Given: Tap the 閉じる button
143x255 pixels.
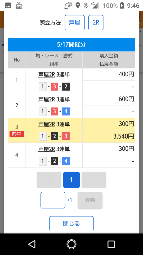Looking at the screenshot, I should tap(71, 224).
